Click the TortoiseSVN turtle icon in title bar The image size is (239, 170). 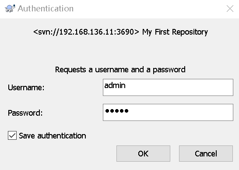[10, 8]
